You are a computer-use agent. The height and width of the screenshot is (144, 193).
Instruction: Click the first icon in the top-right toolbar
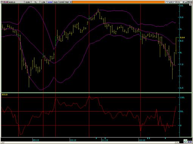(167, 2)
